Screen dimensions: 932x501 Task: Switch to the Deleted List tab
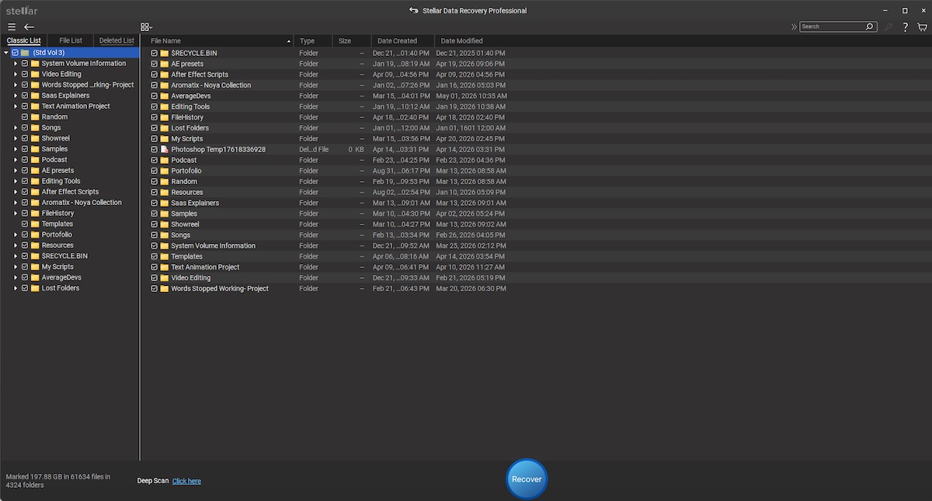point(116,40)
